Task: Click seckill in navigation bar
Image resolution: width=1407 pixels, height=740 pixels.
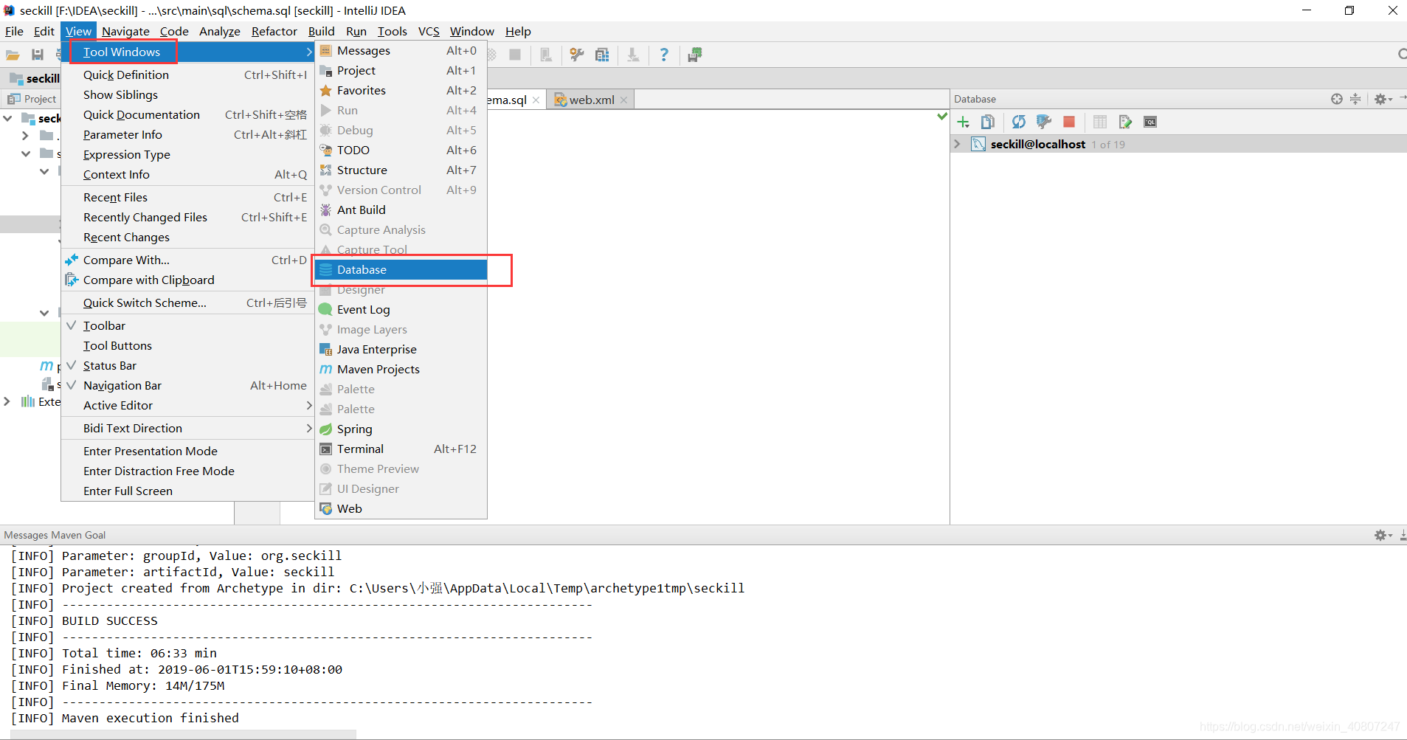Action: pyautogui.click(x=35, y=78)
